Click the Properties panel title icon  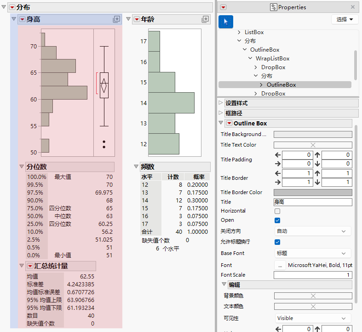tap(273, 7)
